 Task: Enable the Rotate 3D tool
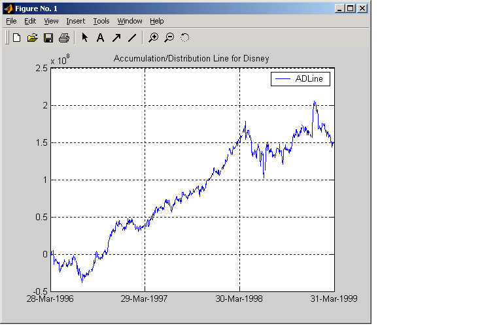tap(184, 38)
